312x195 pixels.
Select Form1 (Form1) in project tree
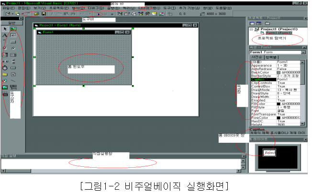click(279, 33)
